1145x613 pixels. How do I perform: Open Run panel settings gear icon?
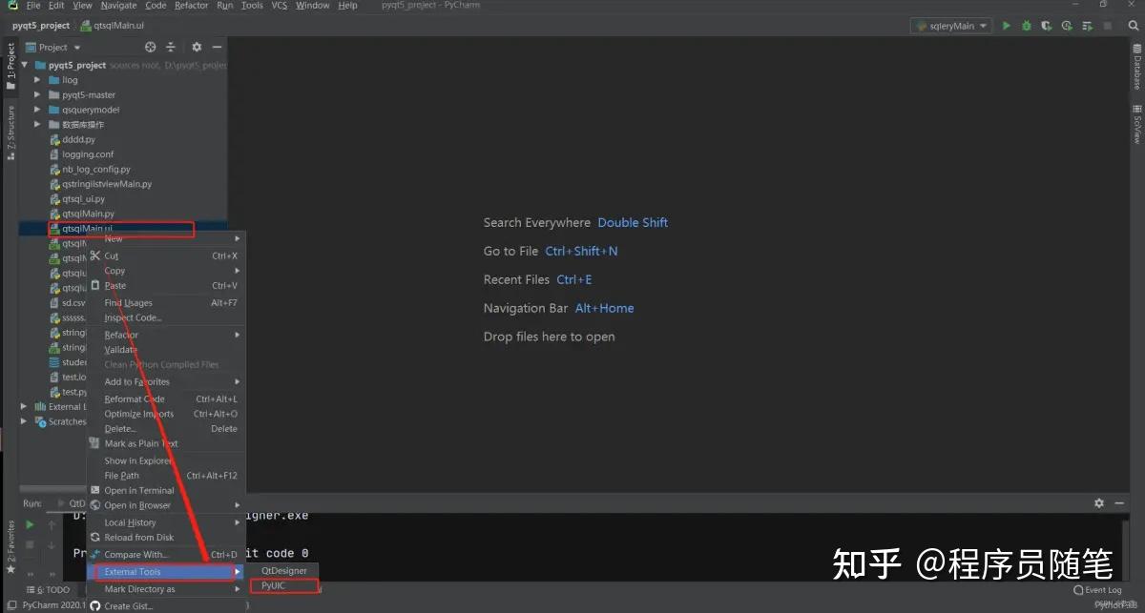click(x=1099, y=502)
